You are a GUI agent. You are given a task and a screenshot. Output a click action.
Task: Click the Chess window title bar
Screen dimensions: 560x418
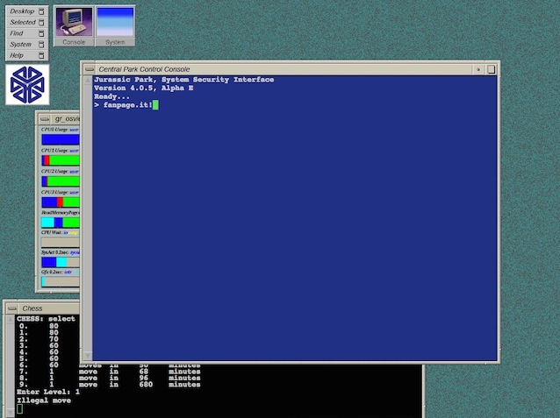49,308
